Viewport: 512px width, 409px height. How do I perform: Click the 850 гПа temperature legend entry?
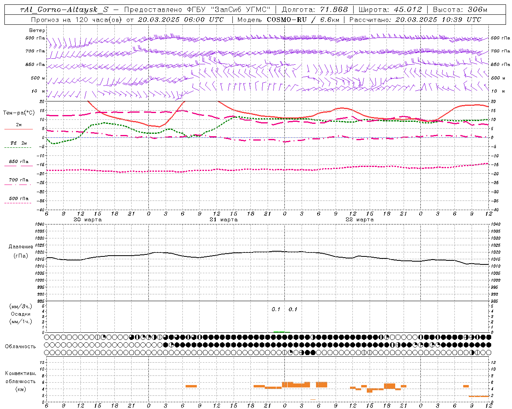tap(18, 162)
